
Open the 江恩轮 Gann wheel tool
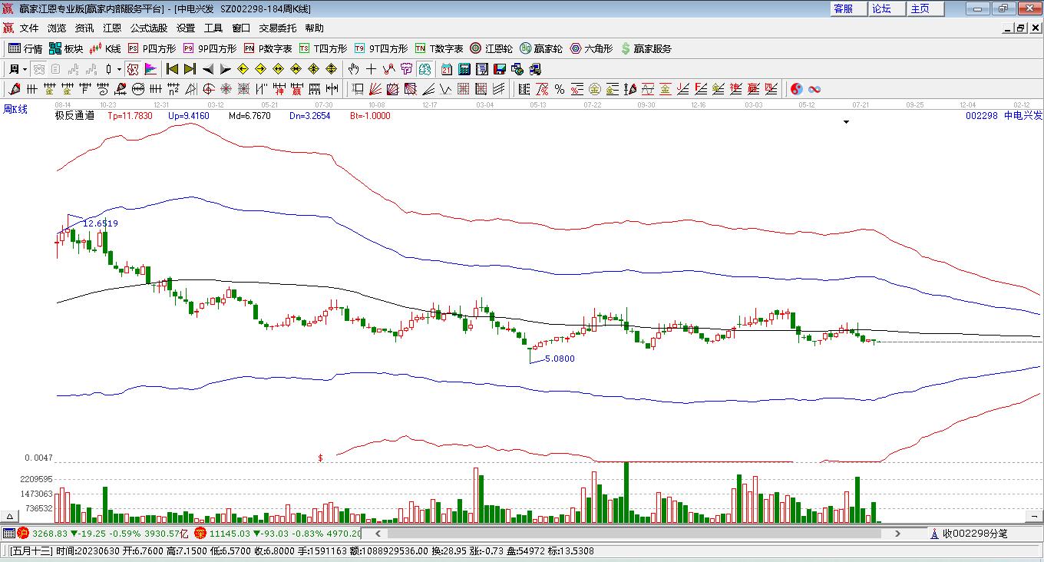coord(491,48)
